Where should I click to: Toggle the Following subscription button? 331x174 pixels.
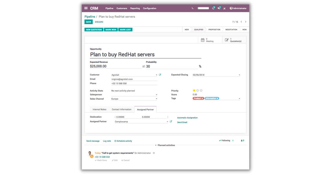pyautogui.click(x=225, y=141)
